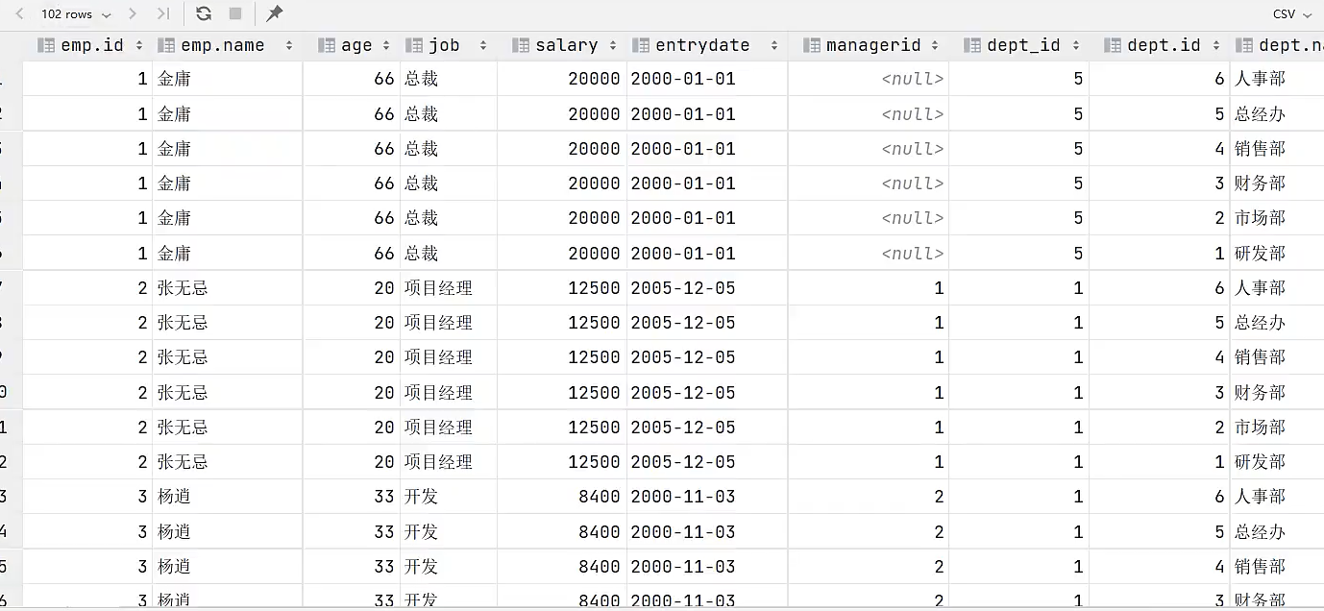Pin the result tab with pushpin
The height and width of the screenshot is (611, 1324).
[275, 14]
